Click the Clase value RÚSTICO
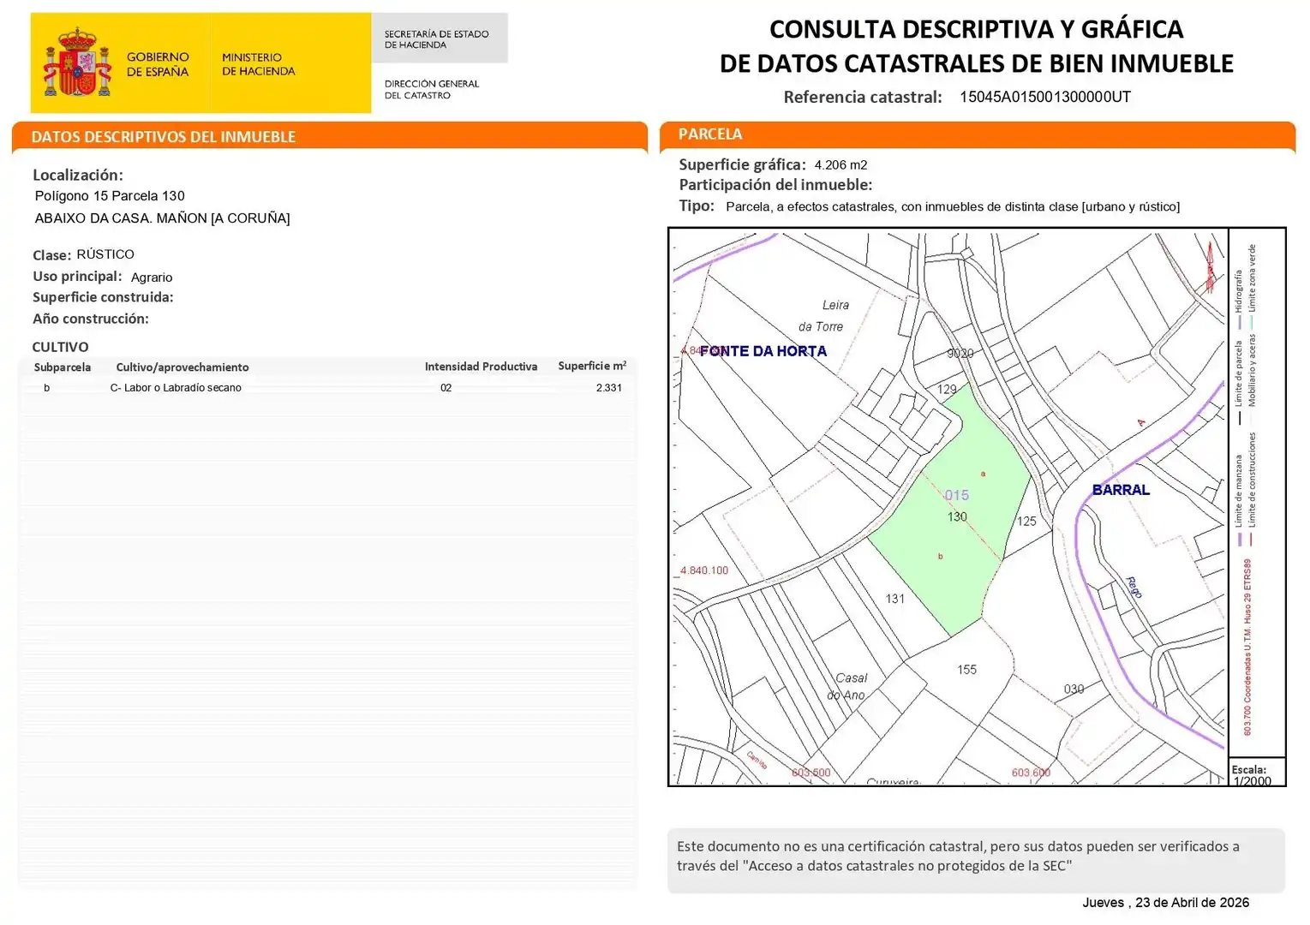The width and height of the screenshot is (1310, 925). (x=105, y=254)
